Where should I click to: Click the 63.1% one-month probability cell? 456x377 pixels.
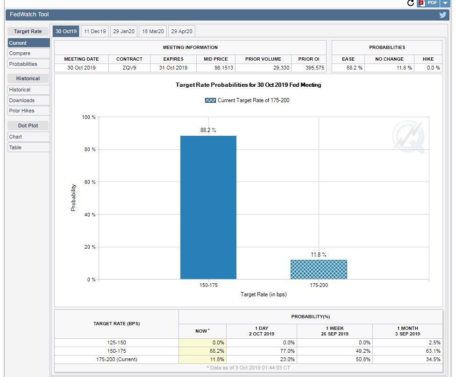tap(407, 351)
